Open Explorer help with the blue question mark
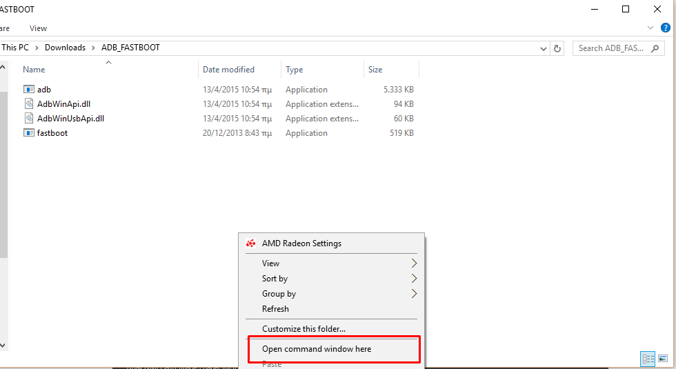The width and height of the screenshot is (676, 369). pos(665,28)
